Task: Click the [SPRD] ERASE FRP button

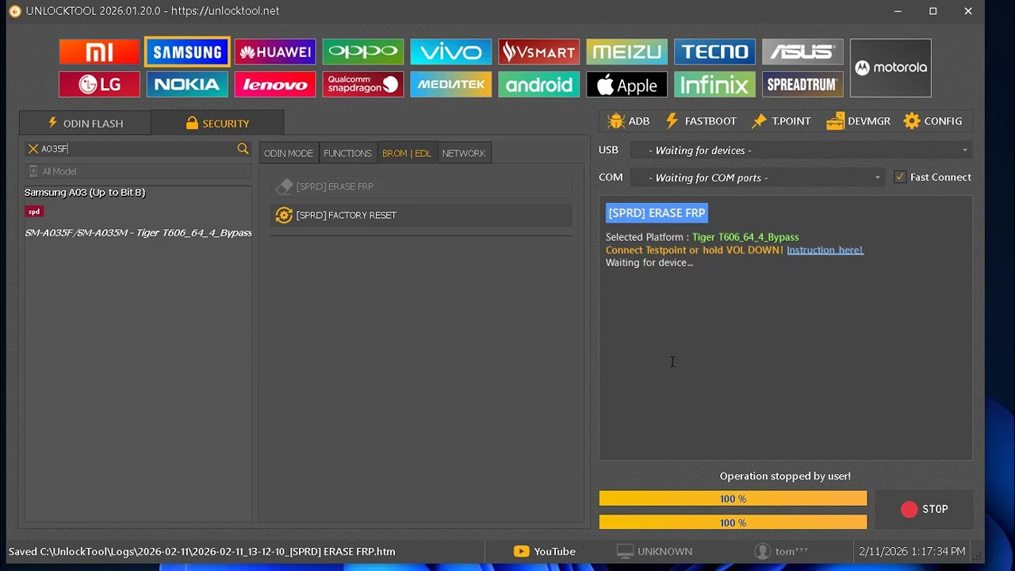Action: [421, 186]
